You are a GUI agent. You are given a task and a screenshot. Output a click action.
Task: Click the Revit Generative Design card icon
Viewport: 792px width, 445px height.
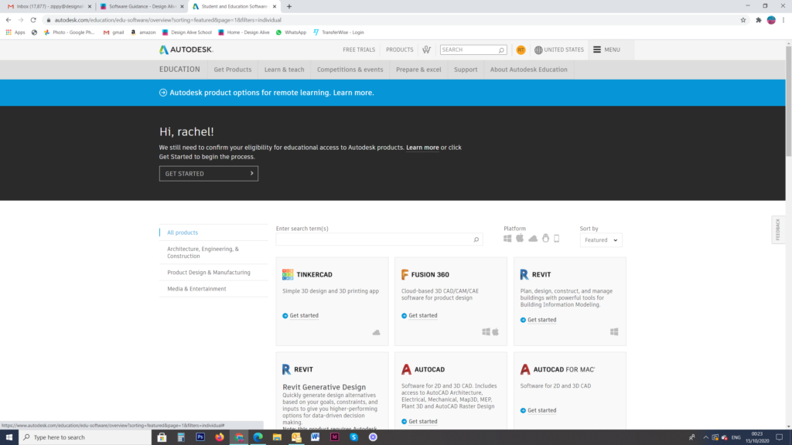coord(286,369)
